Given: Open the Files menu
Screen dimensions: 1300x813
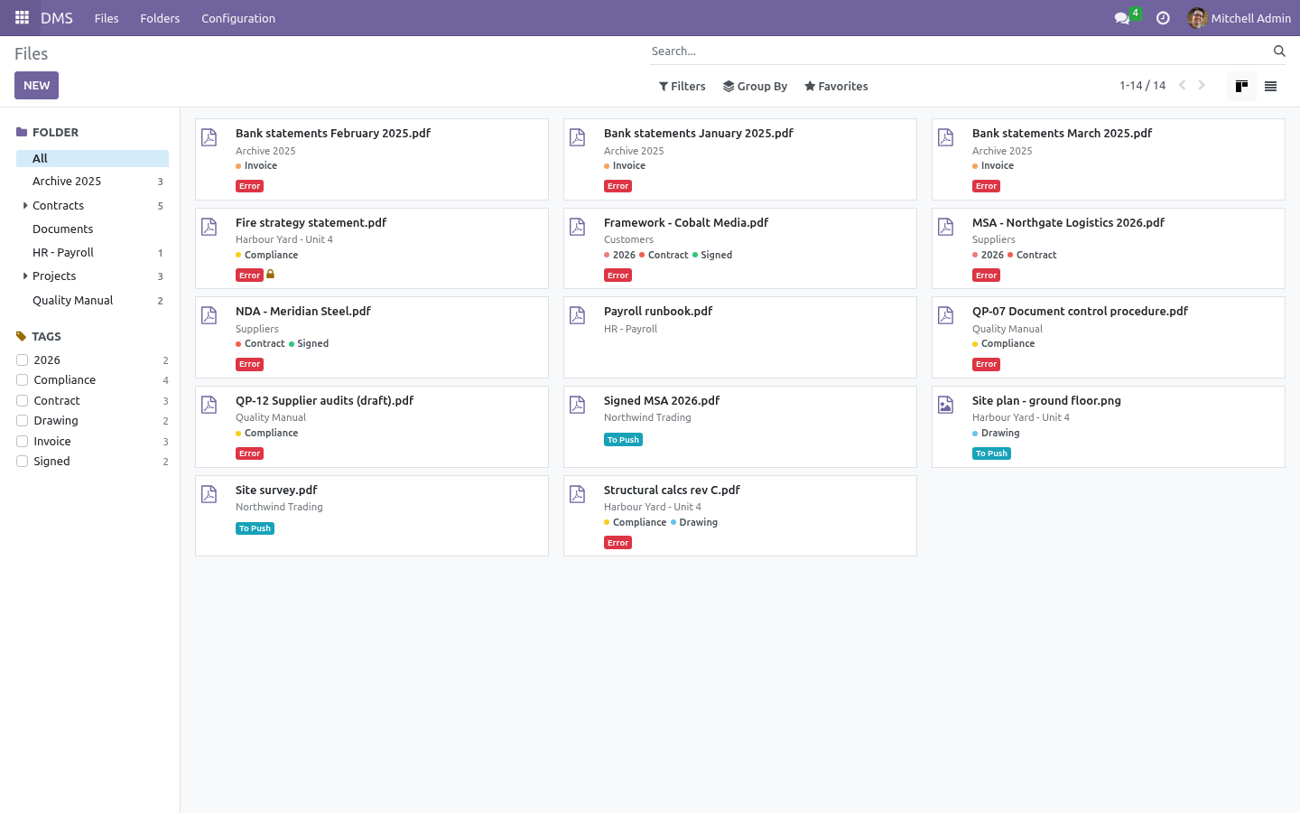Looking at the screenshot, I should [107, 18].
